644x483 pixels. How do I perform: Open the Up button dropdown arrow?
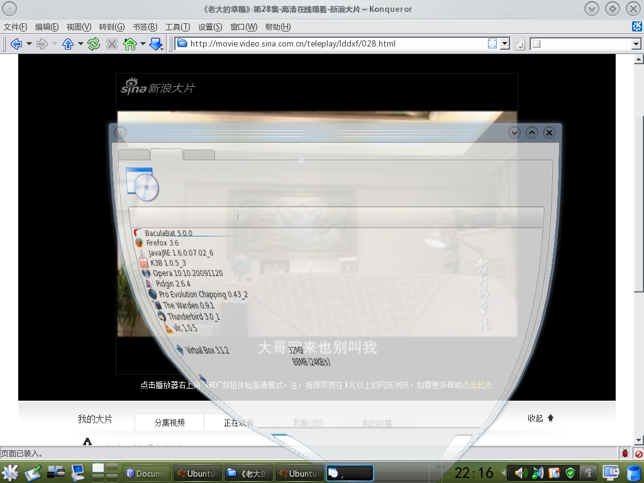[x=80, y=43]
